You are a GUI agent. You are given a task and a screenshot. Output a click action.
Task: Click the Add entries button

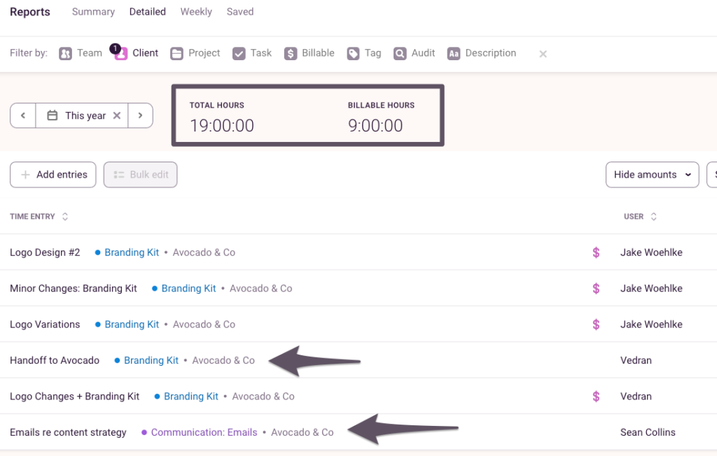53,175
